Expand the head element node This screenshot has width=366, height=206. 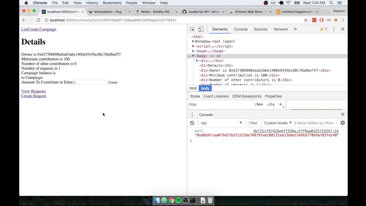193,51
